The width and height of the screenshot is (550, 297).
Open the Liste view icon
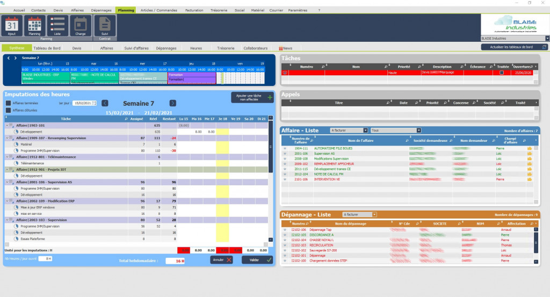57,25
